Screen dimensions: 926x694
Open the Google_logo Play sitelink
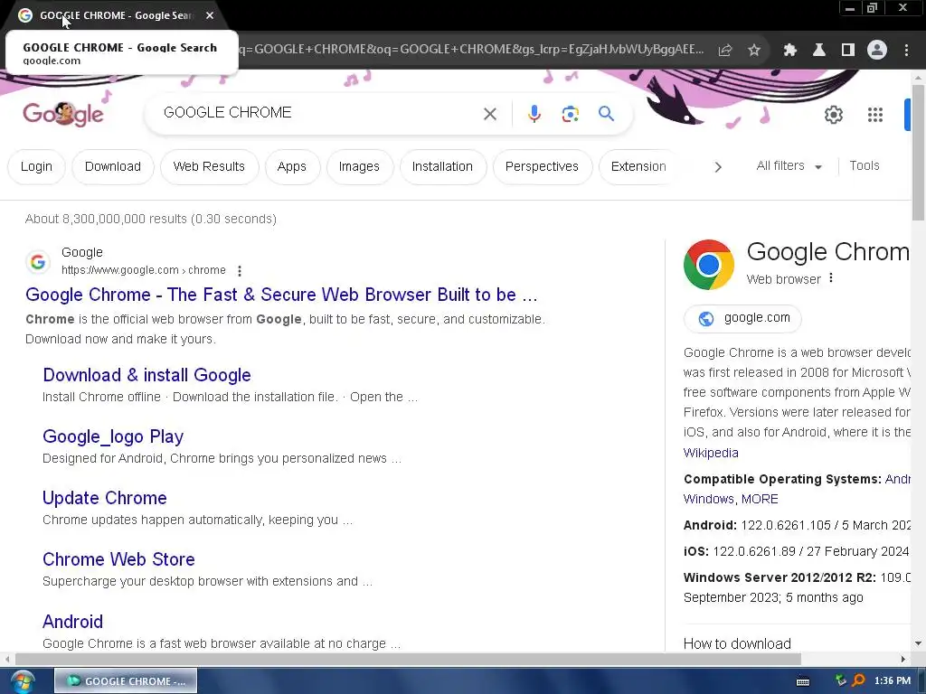(113, 436)
